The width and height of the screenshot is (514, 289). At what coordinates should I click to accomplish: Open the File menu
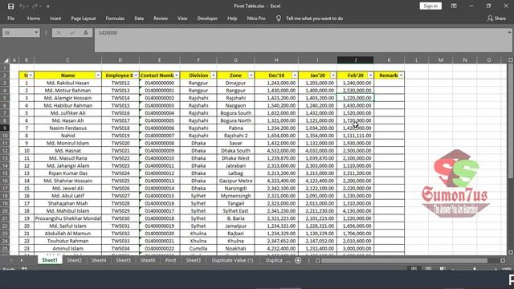[x=10, y=18]
